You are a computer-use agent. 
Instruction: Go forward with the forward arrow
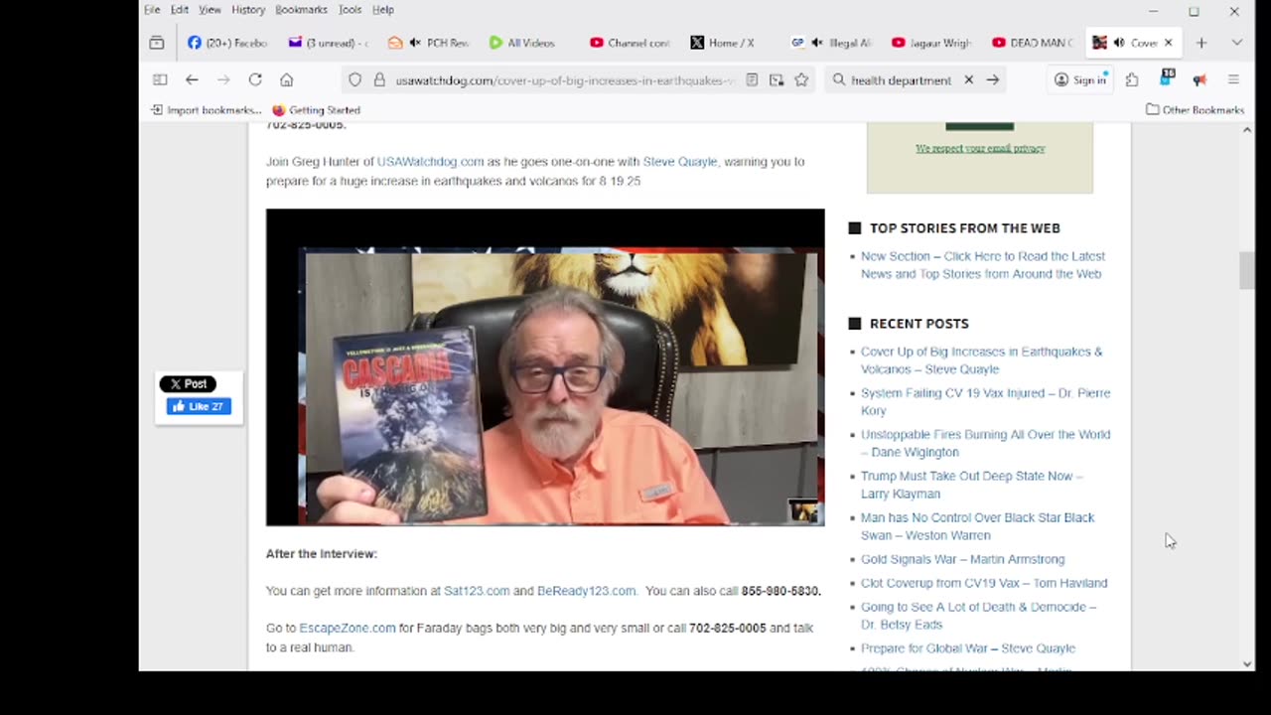[x=223, y=79]
